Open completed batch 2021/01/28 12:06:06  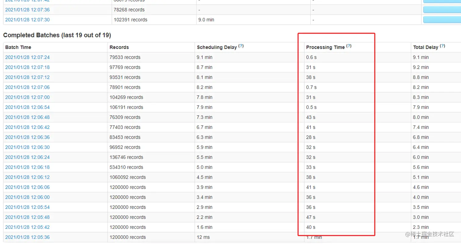coord(27,187)
